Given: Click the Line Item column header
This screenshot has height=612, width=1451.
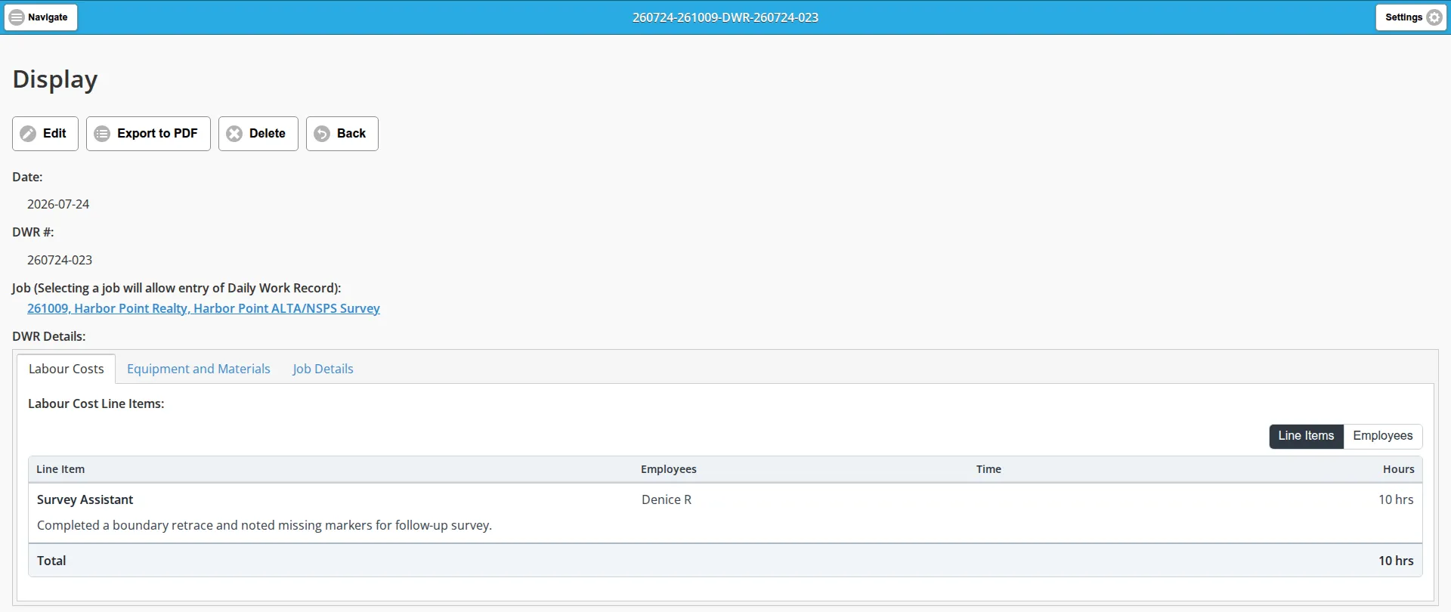Looking at the screenshot, I should 60,469.
